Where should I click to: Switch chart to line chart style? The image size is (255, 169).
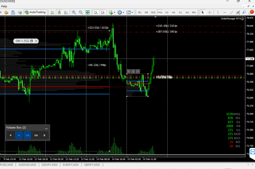(x=66, y=12)
